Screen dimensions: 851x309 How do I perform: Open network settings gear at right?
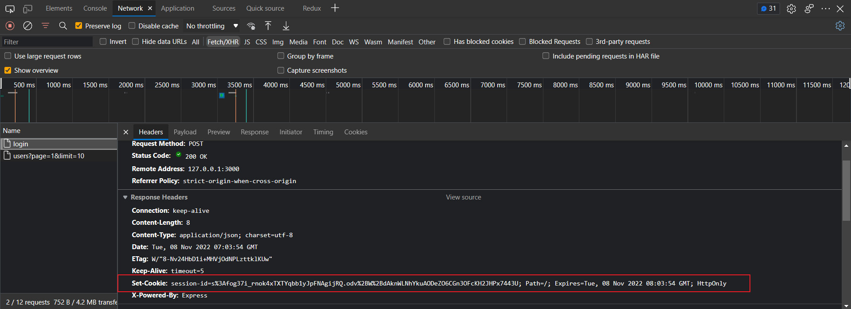(840, 26)
